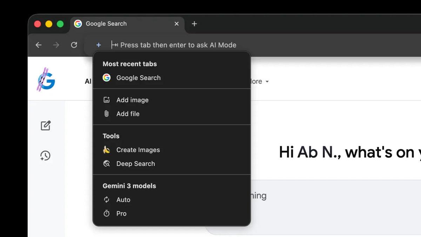Click the forward navigation arrow
This screenshot has height=237, width=421.
56,45
